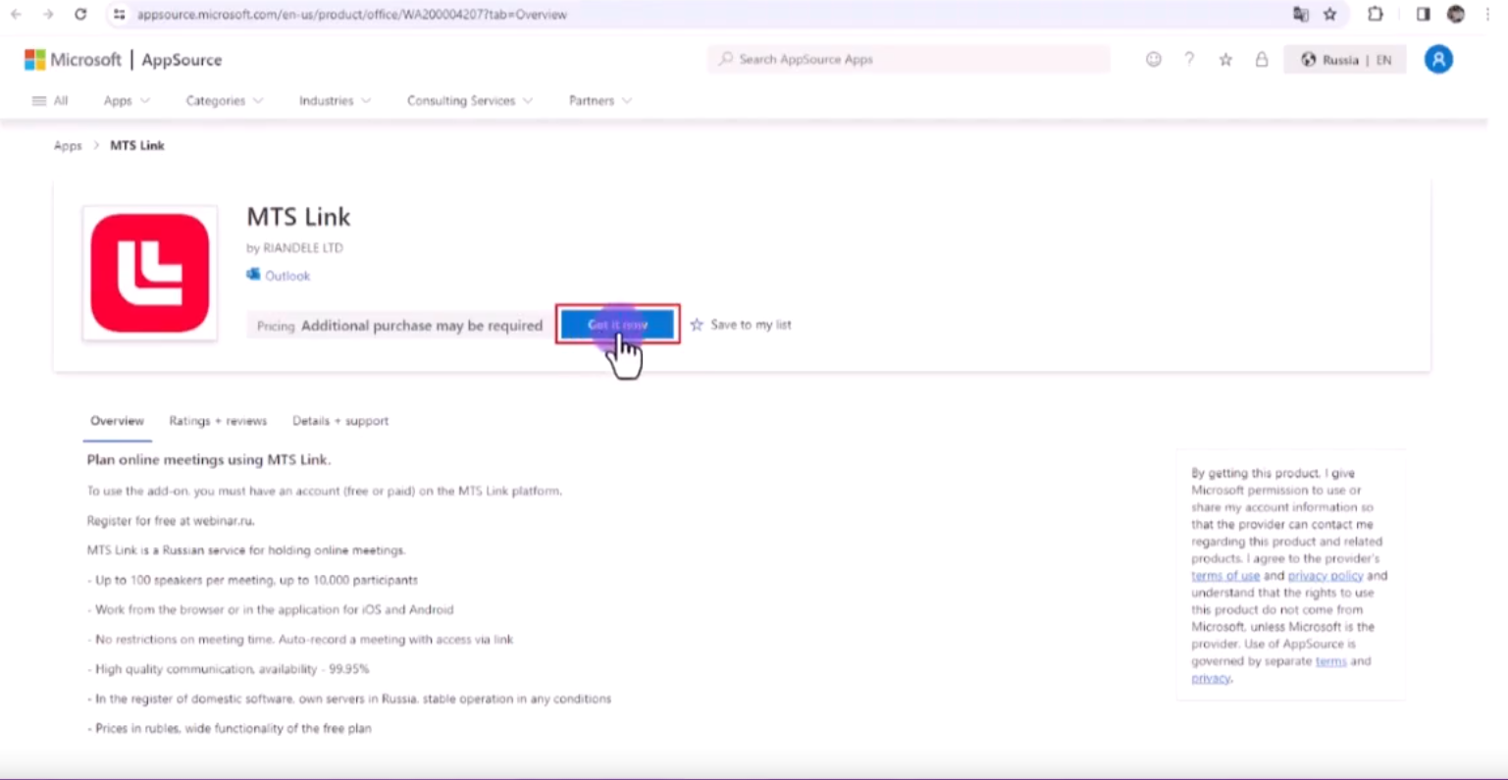Click 'No restrictions on meeting time' line
The width and height of the screenshot is (1508, 780).
300,640
